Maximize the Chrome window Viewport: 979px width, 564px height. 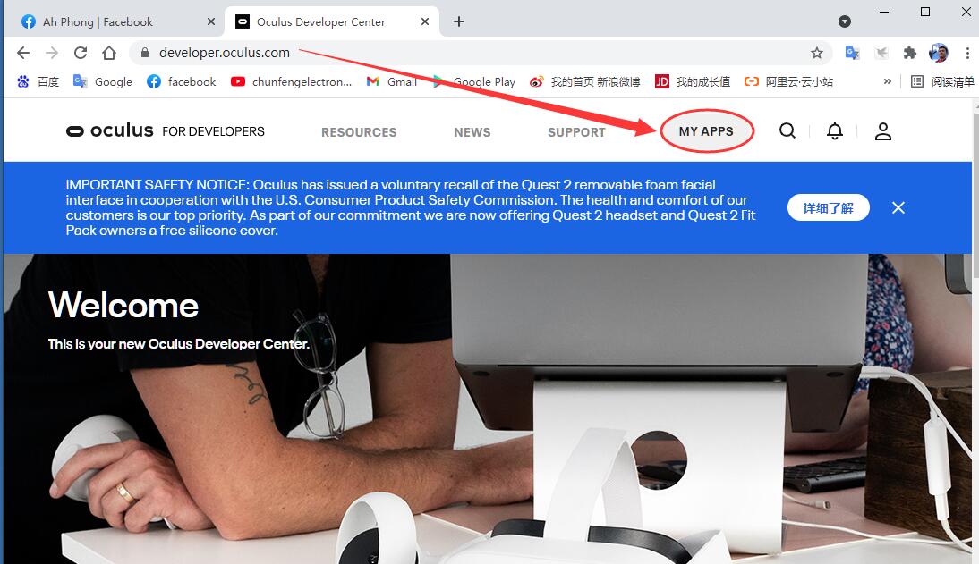click(x=925, y=12)
